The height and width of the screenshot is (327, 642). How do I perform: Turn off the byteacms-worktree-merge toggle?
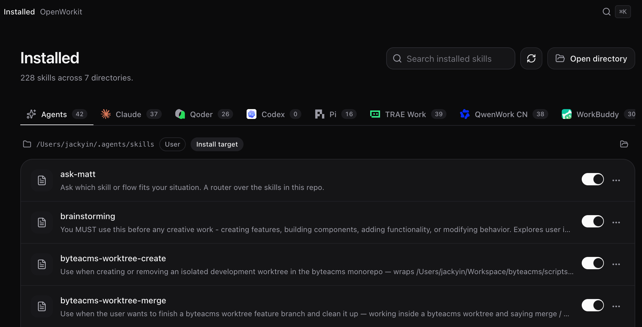[x=592, y=305]
